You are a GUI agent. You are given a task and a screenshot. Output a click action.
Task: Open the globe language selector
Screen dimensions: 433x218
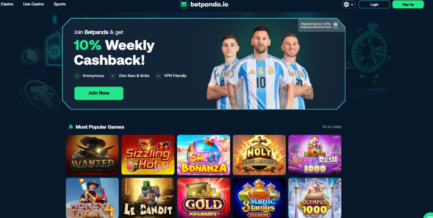[x=349, y=5]
